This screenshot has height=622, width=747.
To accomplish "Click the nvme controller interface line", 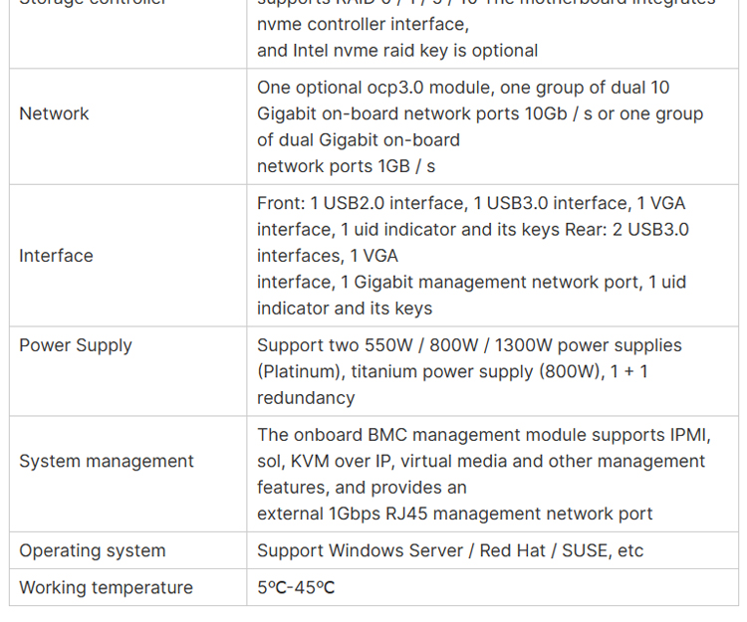I will (363, 24).
